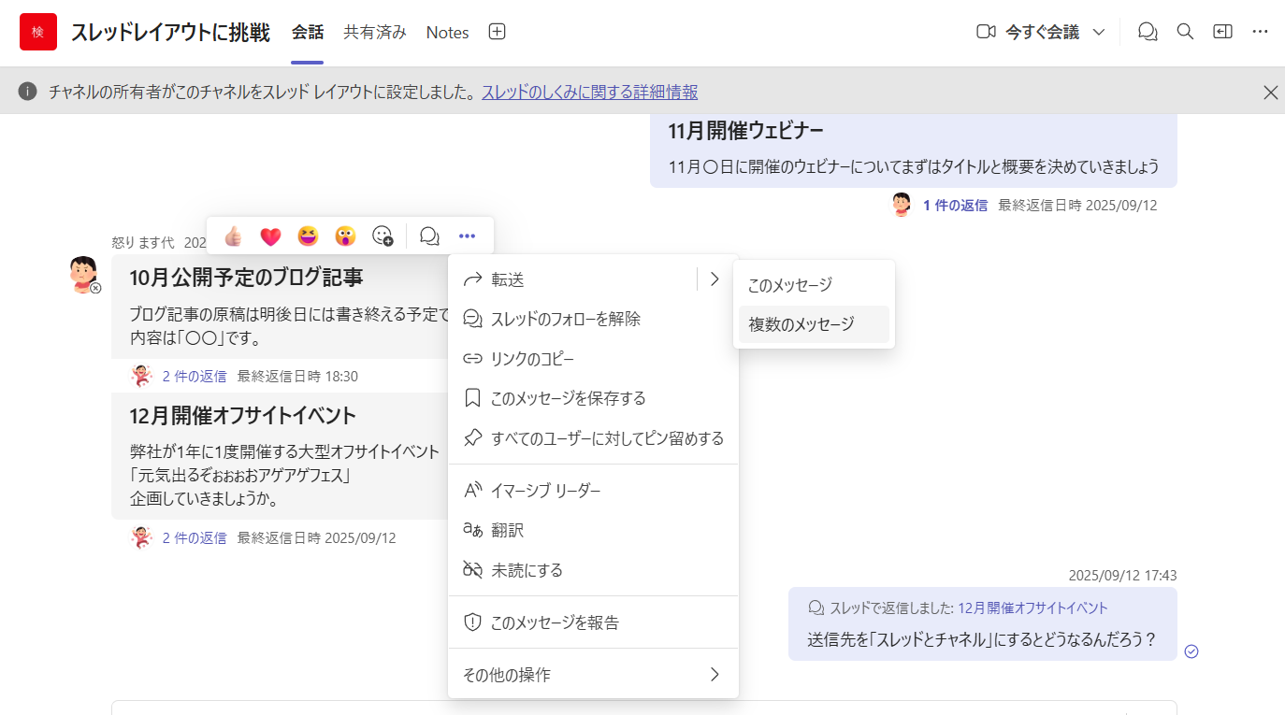Open the スレッドのしくみに関する詳細情報 link
The width and height of the screenshot is (1285, 715).
pos(589,92)
